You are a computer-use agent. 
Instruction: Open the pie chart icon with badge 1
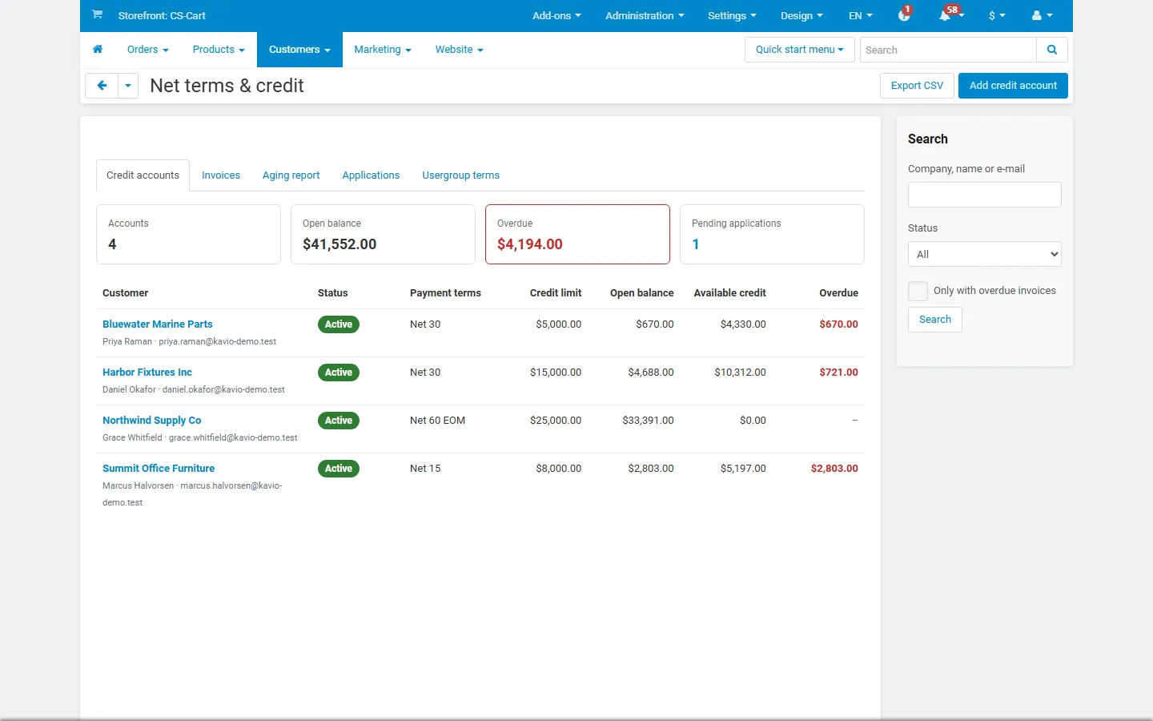pos(904,15)
